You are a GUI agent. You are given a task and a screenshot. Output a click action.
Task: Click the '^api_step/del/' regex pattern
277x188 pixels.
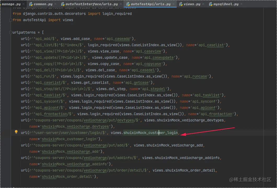coord(48,89)
